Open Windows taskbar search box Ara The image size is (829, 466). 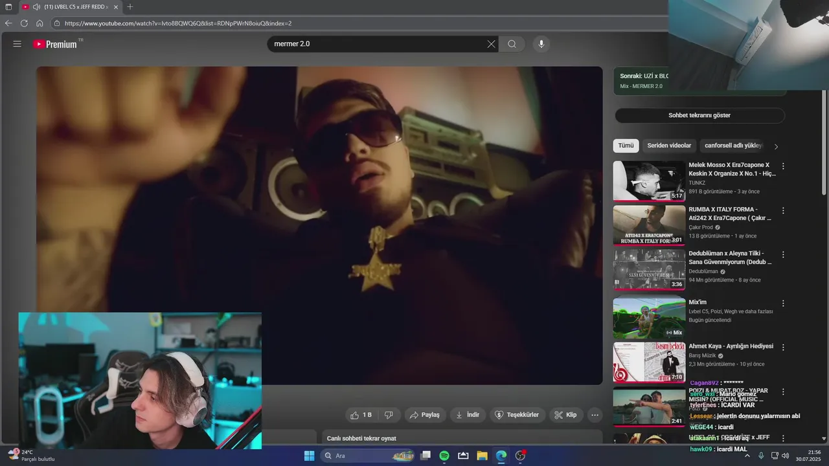(369, 456)
